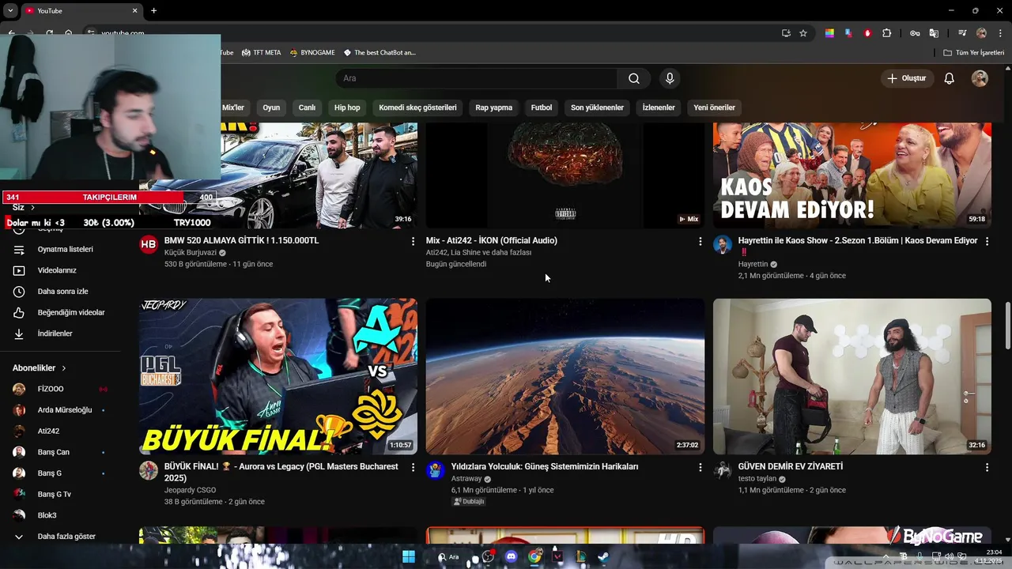
Task: Open Chrome three-dot menu
Action: coord(999,33)
